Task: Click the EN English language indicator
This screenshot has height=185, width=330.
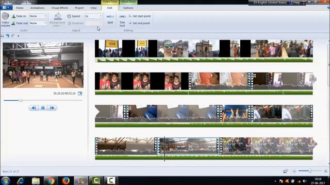Action: tap(270, 3)
